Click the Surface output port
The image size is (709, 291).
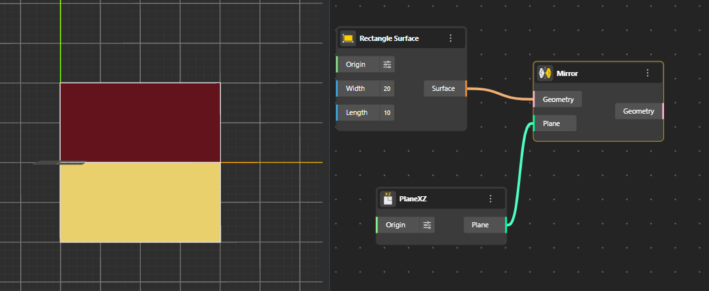(x=466, y=89)
